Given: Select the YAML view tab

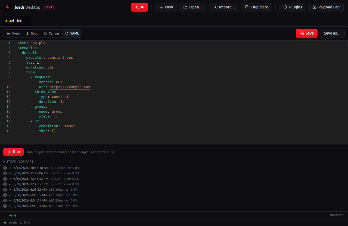Looking at the screenshot, I should point(72,33).
